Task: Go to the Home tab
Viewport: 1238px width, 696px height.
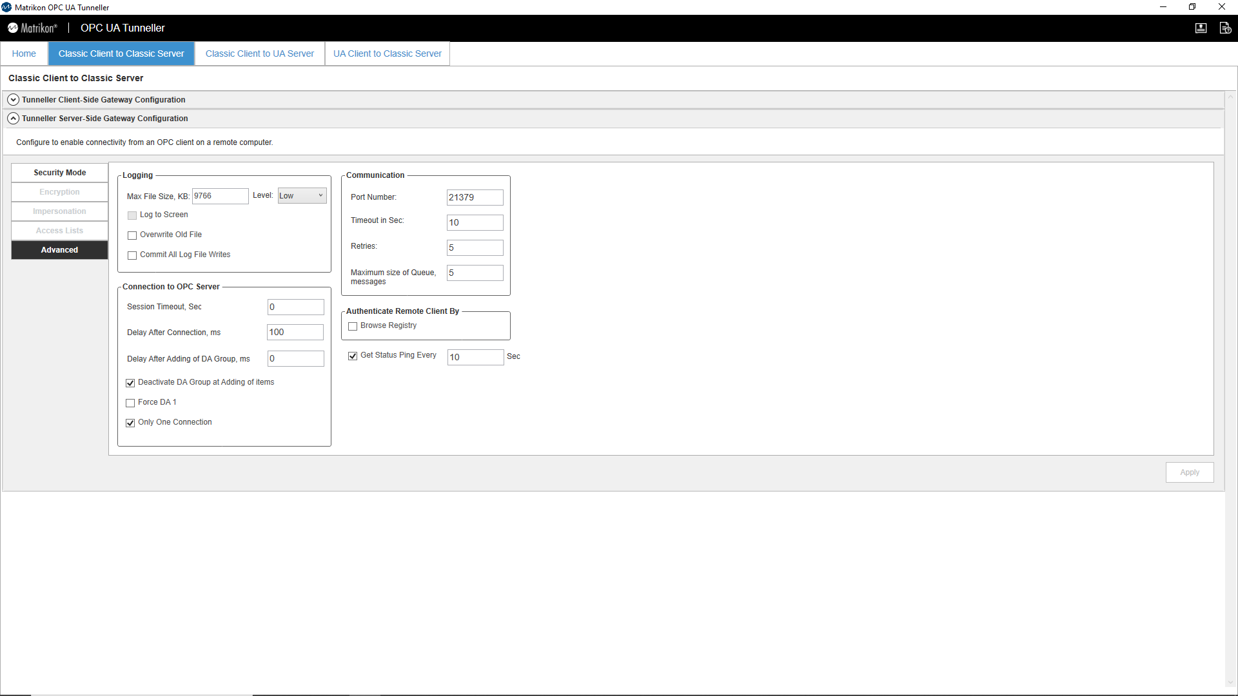Action: [24, 53]
